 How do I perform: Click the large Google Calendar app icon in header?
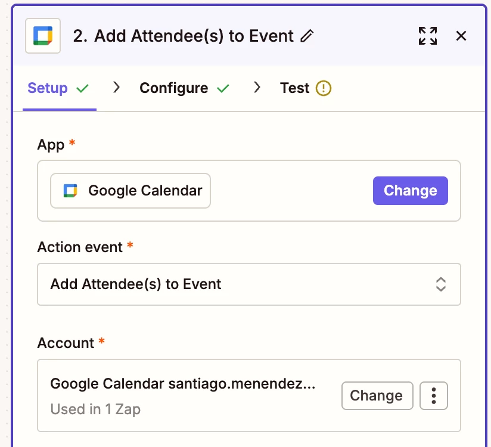(43, 36)
